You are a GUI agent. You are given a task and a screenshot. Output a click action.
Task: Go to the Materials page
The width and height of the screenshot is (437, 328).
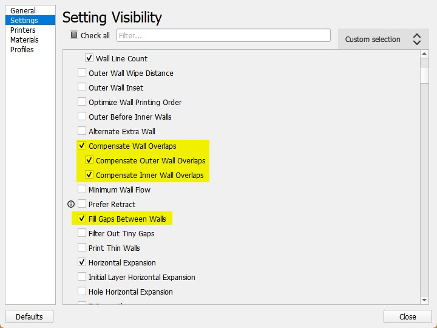(x=24, y=40)
